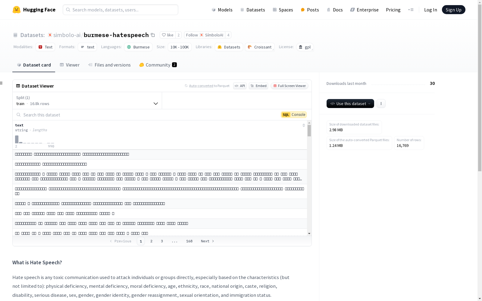
Task: Click the Previous page button
Action: (x=120, y=241)
